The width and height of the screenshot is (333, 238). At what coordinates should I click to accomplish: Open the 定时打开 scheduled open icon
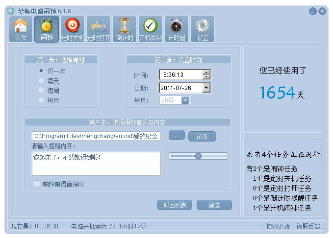[98, 28]
